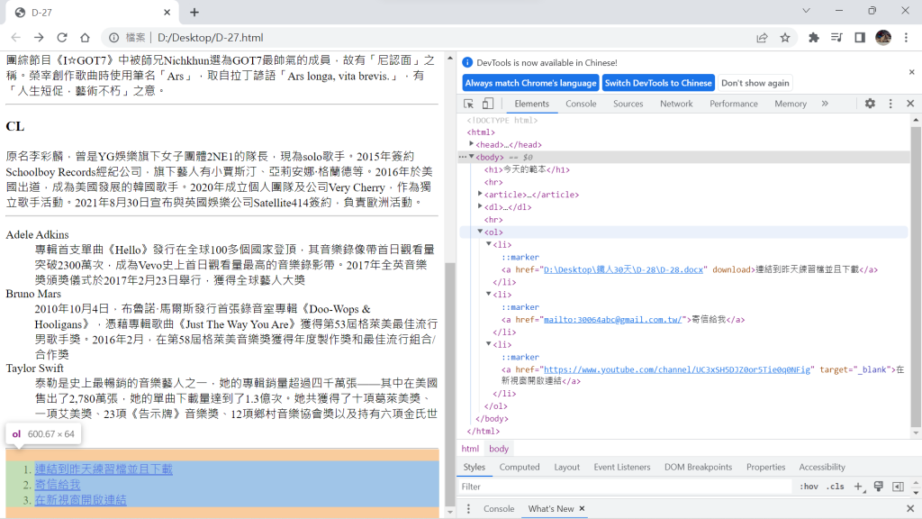Click Switch DevTools to Chinese

tap(658, 83)
